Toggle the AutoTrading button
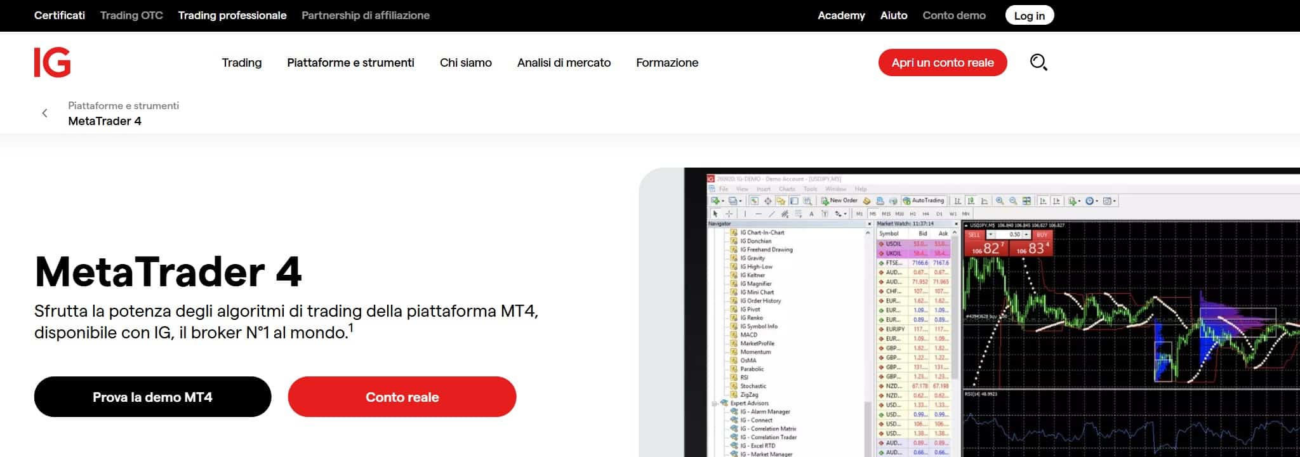 tap(924, 201)
